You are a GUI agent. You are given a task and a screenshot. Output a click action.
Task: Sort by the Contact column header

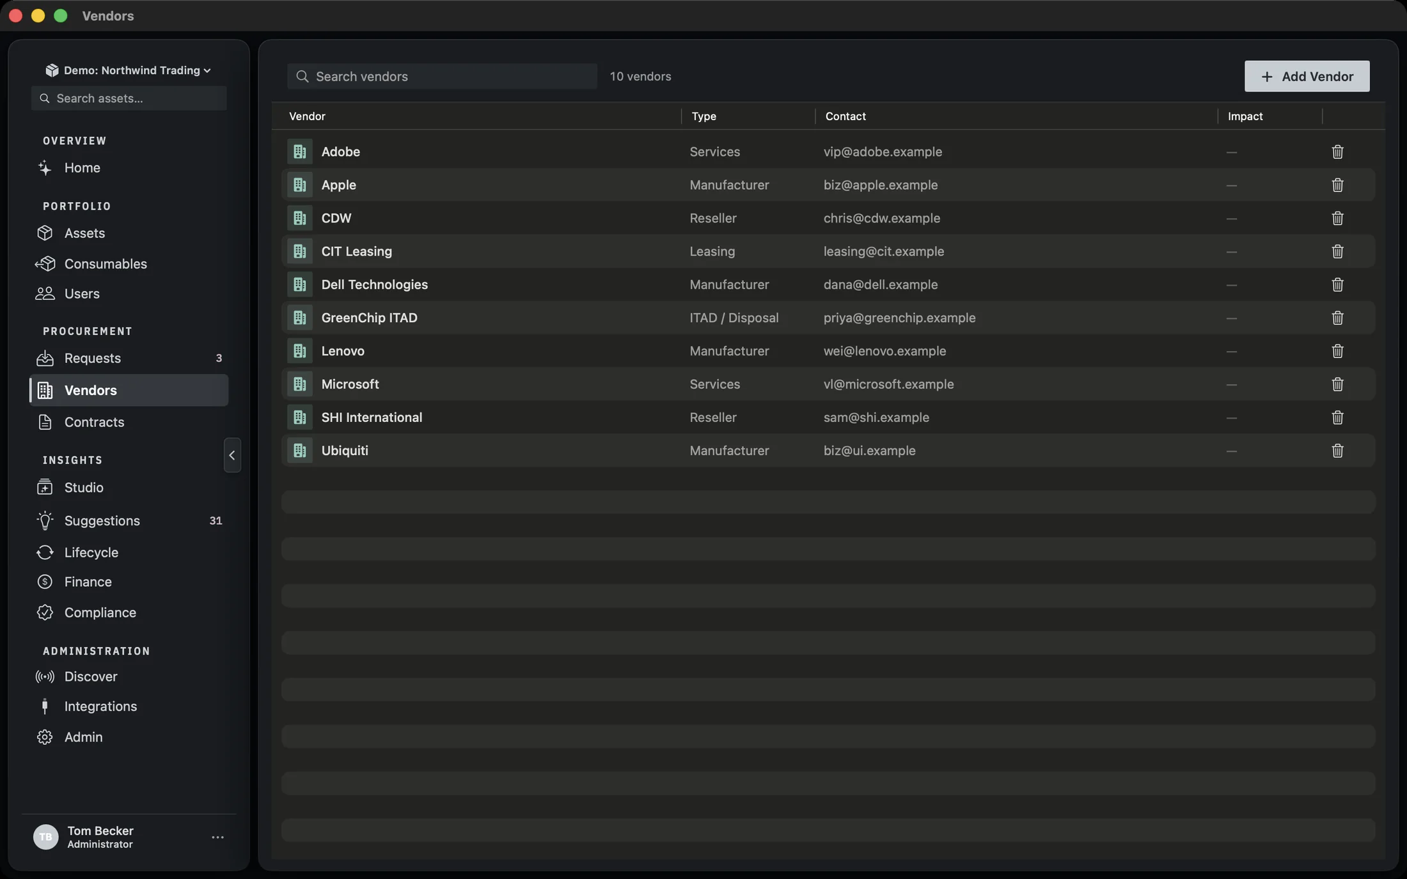click(x=845, y=116)
